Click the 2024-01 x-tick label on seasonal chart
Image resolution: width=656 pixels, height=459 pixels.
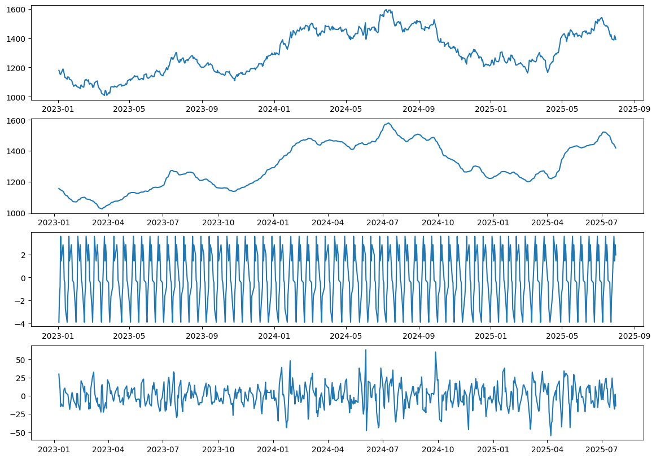click(274, 336)
